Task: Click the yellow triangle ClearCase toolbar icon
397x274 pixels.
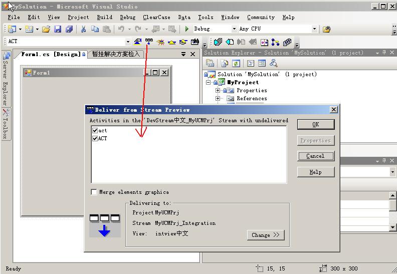Action: [x=171, y=42]
